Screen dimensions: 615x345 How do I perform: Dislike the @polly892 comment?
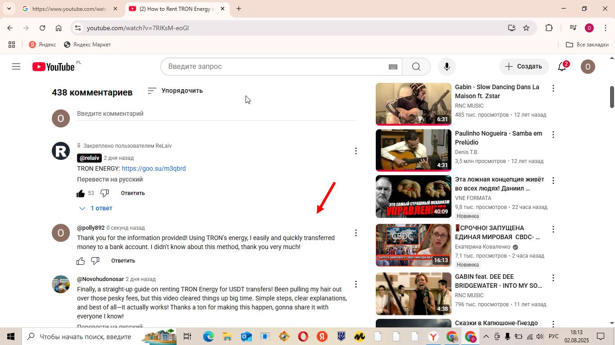click(x=95, y=261)
